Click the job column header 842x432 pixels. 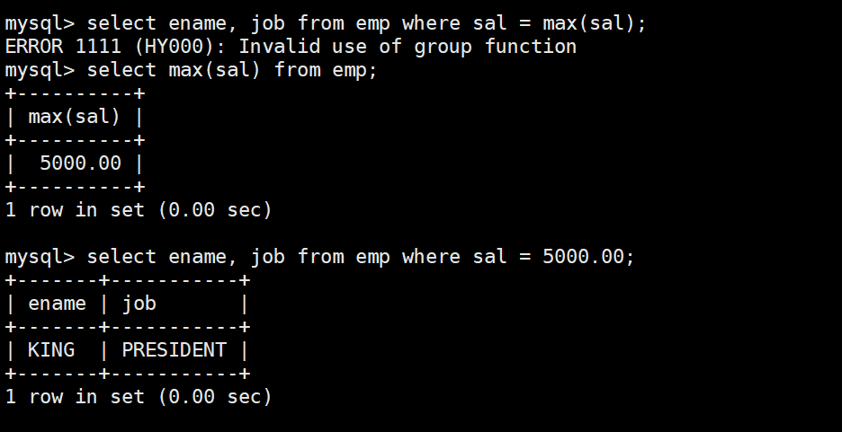[x=139, y=304]
